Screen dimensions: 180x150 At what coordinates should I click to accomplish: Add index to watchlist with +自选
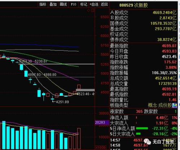tap(94, 4)
